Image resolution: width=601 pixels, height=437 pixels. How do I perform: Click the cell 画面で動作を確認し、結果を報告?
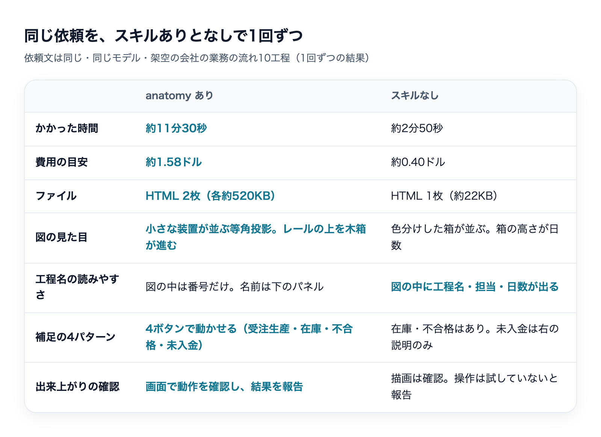224,387
